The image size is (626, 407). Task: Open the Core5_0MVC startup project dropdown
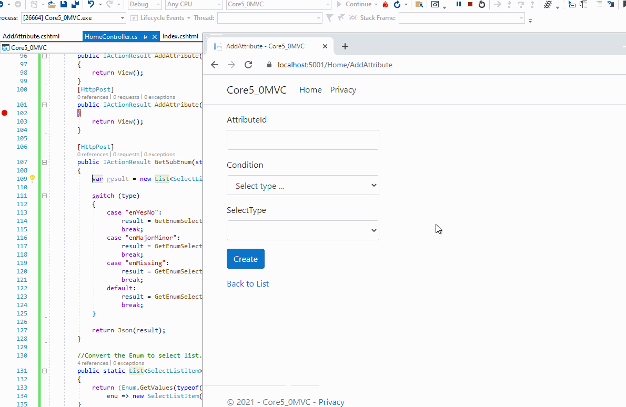pyautogui.click(x=278, y=4)
